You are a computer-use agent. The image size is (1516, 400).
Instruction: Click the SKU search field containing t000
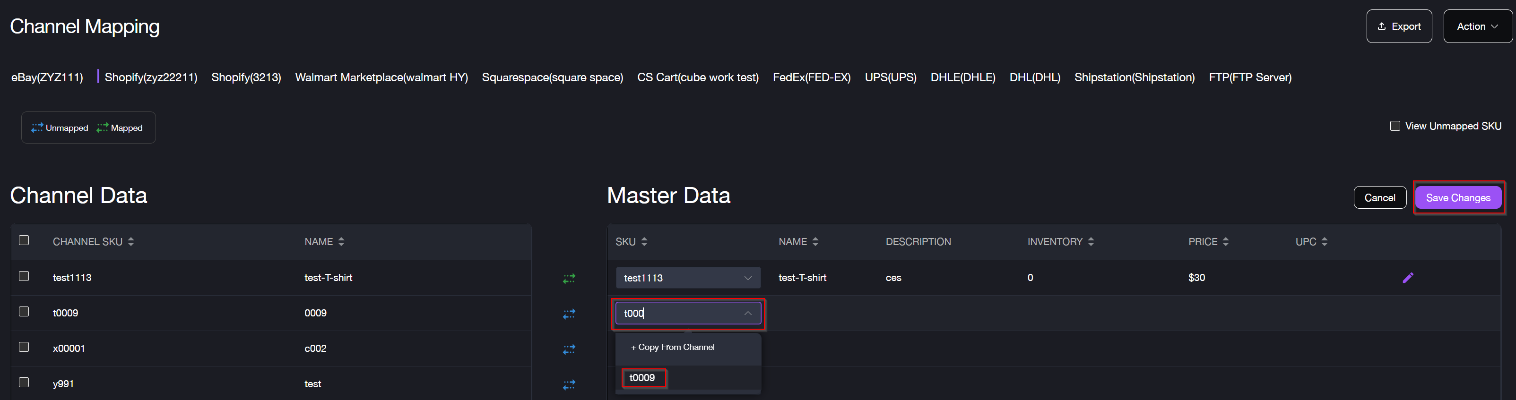click(680, 314)
